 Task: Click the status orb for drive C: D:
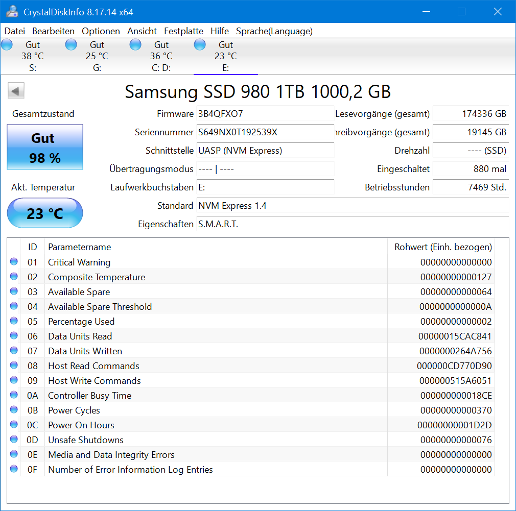click(135, 44)
